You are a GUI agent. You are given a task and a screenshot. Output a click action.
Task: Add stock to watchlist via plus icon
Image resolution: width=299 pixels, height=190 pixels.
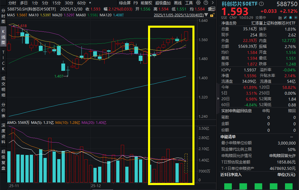[x=295, y=17]
